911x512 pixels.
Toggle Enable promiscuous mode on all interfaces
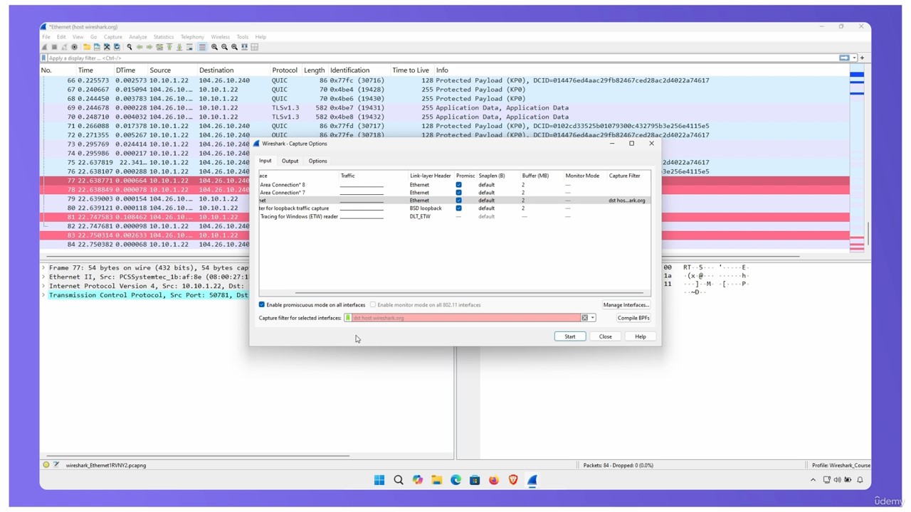click(262, 305)
